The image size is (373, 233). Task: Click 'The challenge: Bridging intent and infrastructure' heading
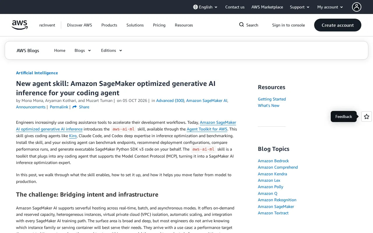[x=87, y=195]
